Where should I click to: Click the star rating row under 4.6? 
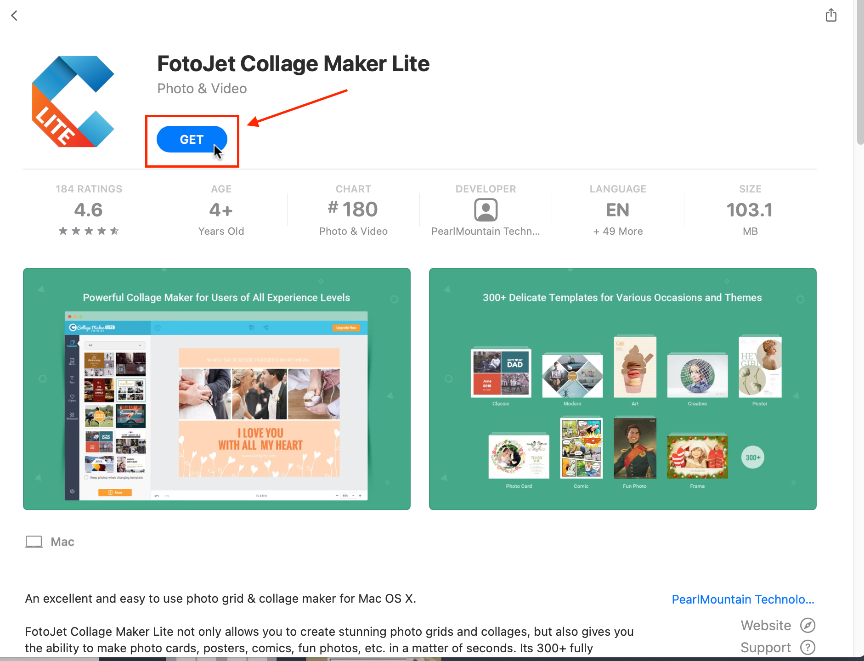tap(89, 231)
